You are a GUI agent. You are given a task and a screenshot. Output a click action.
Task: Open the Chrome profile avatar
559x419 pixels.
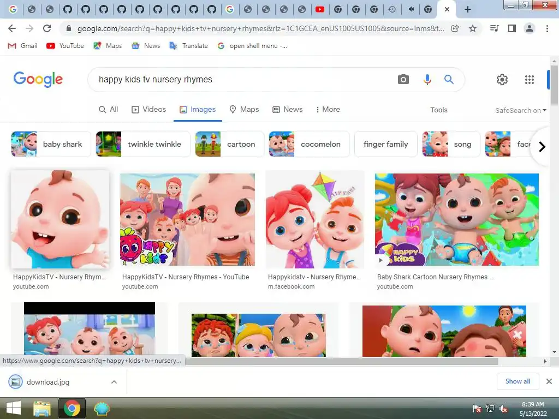(x=530, y=28)
